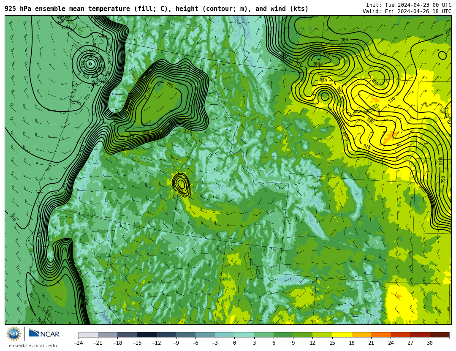Click the colorbar label -12

[157, 343]
